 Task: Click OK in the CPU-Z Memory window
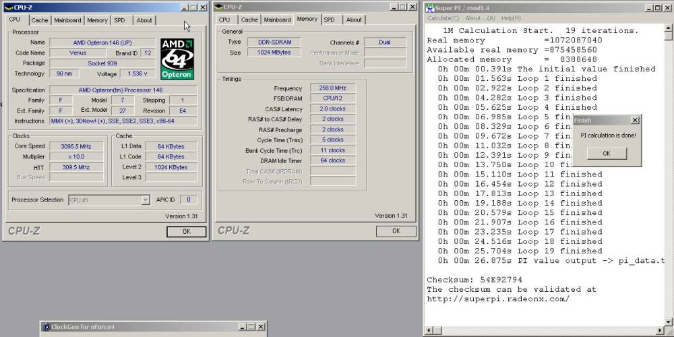coord(396,231)
